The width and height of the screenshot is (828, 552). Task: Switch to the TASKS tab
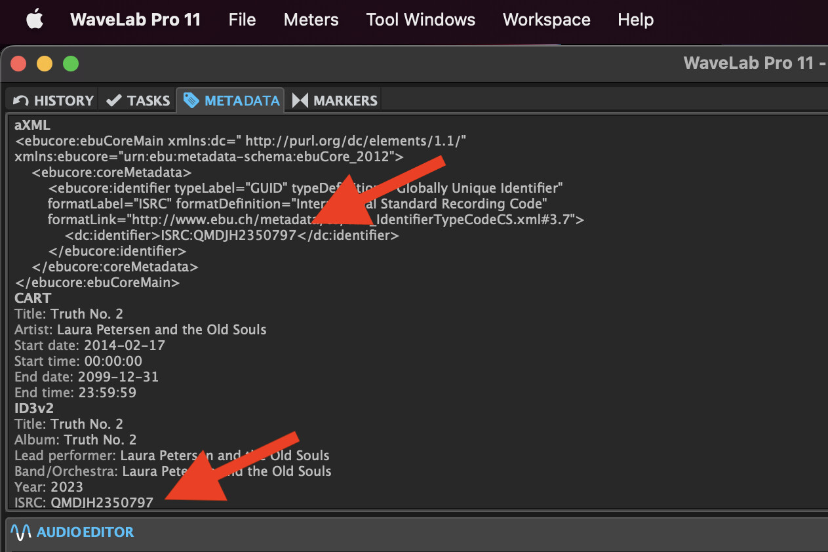pyautogui.click(x=148, y=100)
